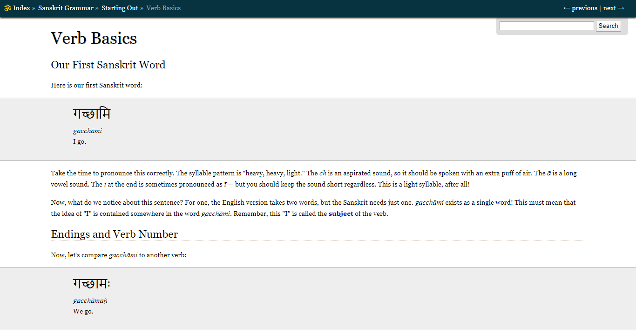Open the bold "subject" glossary link
636x334 pixels.
tap(341, 214)
